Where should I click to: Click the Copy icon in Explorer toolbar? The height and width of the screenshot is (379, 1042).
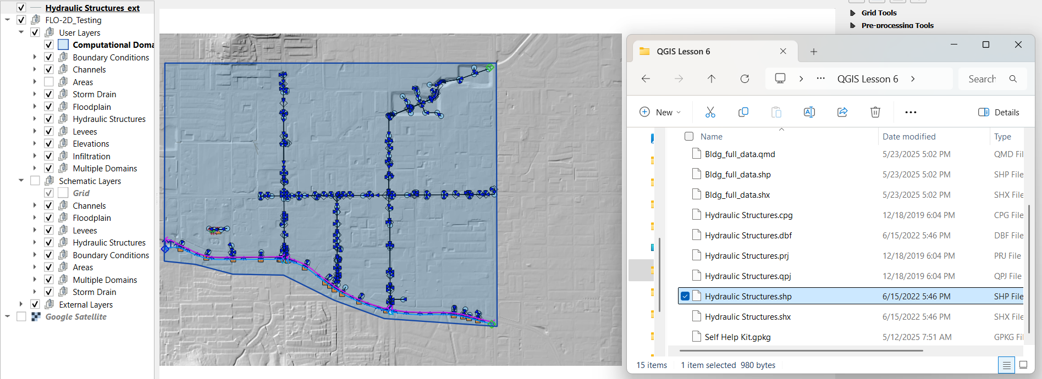pos(743,112)
